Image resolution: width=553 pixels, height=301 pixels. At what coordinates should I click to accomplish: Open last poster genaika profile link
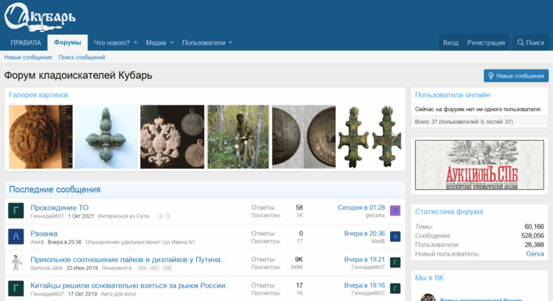point(375,216)
